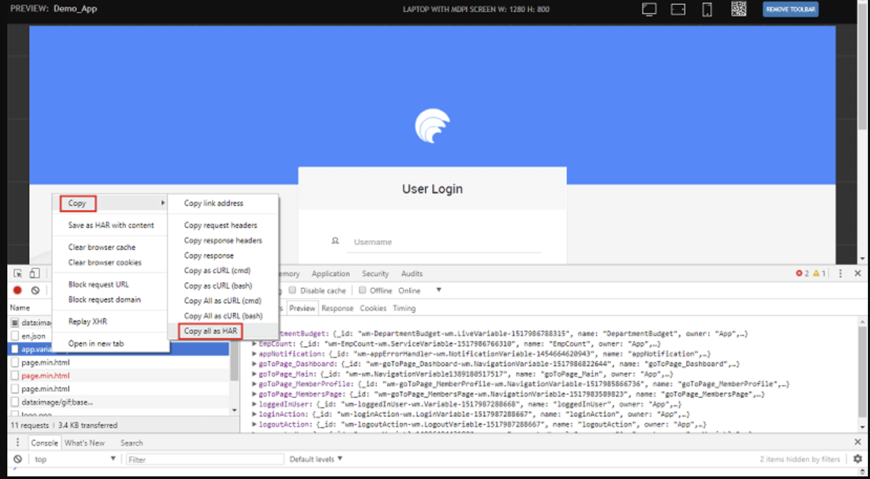Open DevTools three-dot customize menu
The image size is (870, 479).
pos(840,274)
